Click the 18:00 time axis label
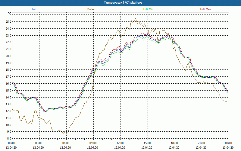Image resolution: width=241 pixels, height=151 pixels. point(175,143)
